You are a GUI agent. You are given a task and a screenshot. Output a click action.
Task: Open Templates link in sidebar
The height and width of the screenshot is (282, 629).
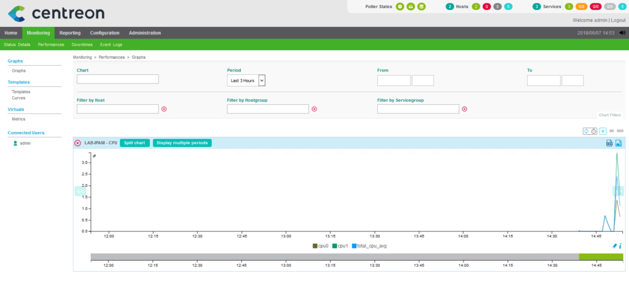[x=21, y=92]
